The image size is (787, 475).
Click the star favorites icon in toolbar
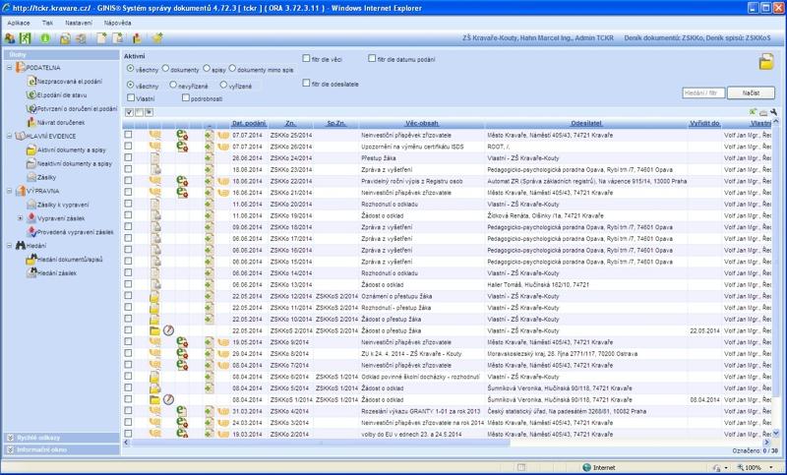click(x=156, y=38)
